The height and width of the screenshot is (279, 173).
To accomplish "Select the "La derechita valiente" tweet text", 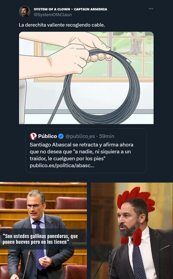I will 62,25.
